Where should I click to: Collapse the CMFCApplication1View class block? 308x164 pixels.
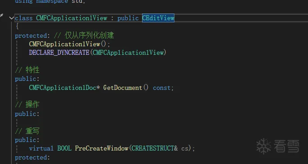(11, 18)
